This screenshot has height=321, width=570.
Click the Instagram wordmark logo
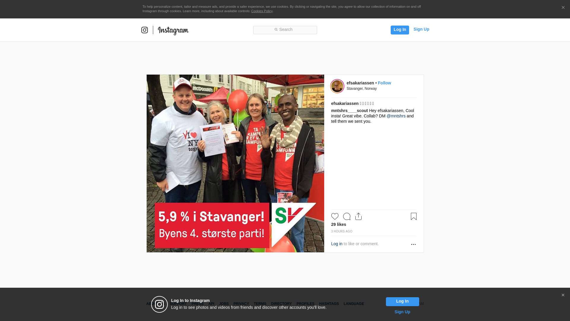coord(173,31)
